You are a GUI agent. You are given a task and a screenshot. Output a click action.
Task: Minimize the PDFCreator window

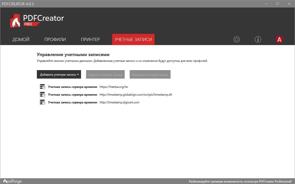[266, 4]
